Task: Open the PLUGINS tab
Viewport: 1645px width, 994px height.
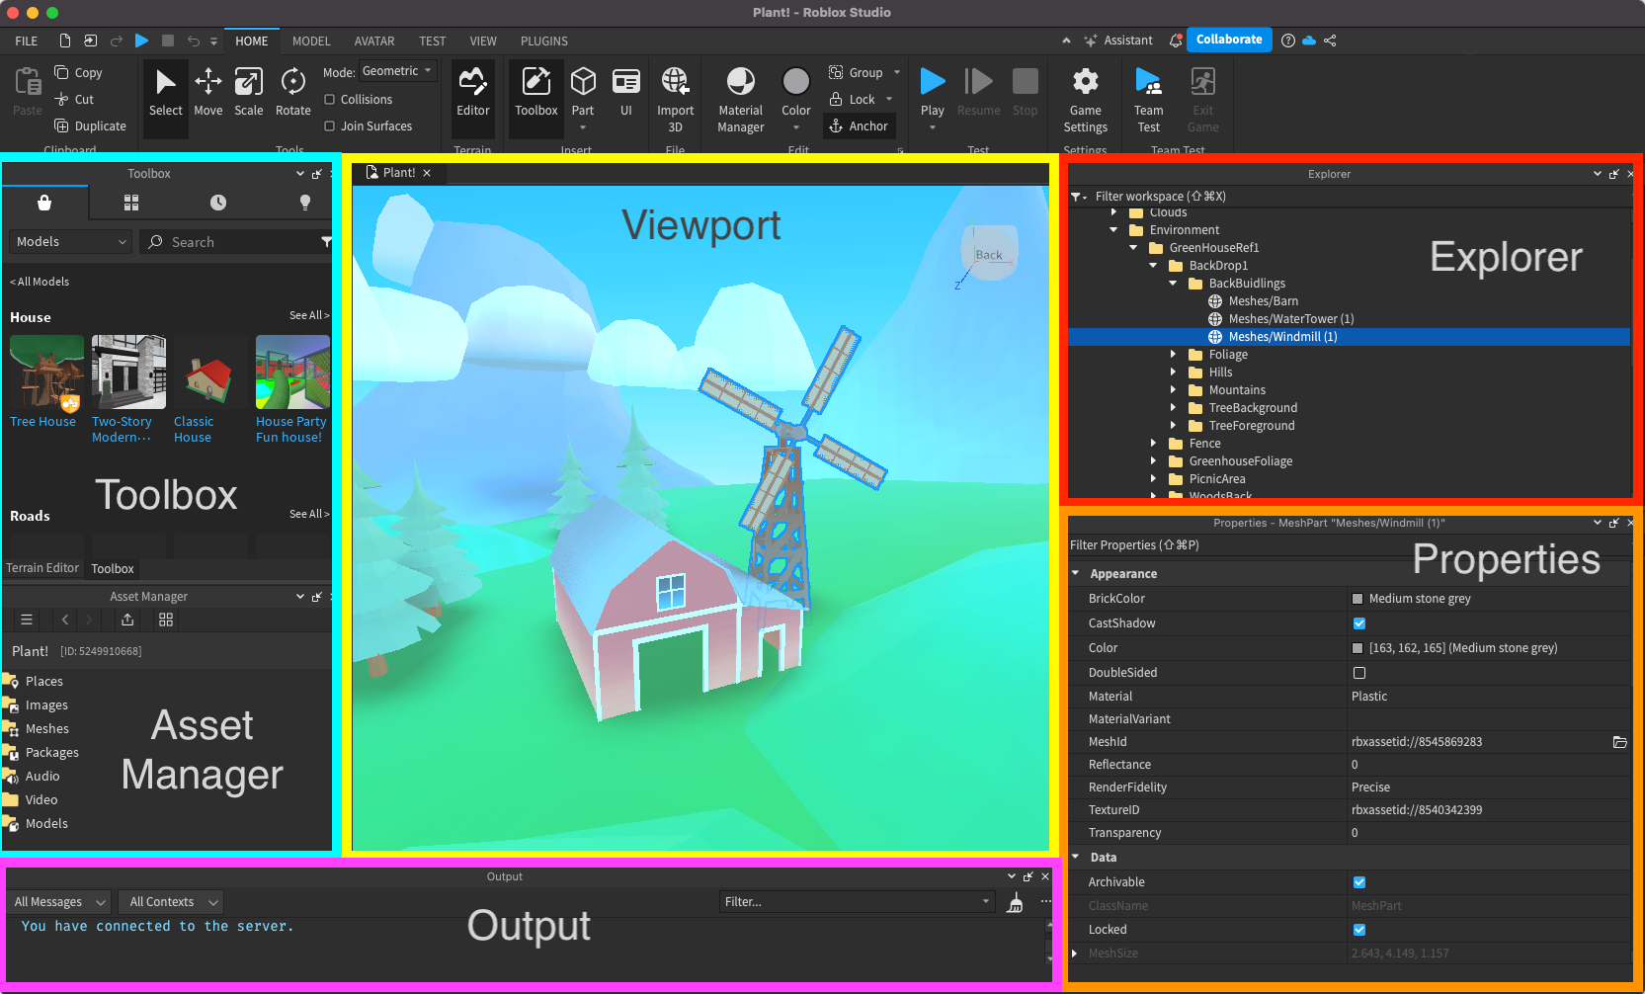Action: point(543,41)
